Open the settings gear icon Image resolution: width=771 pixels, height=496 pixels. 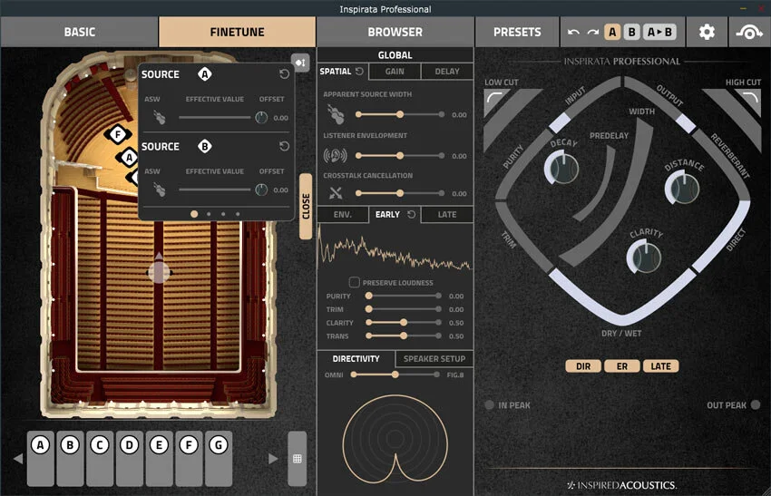click(707, 32)
